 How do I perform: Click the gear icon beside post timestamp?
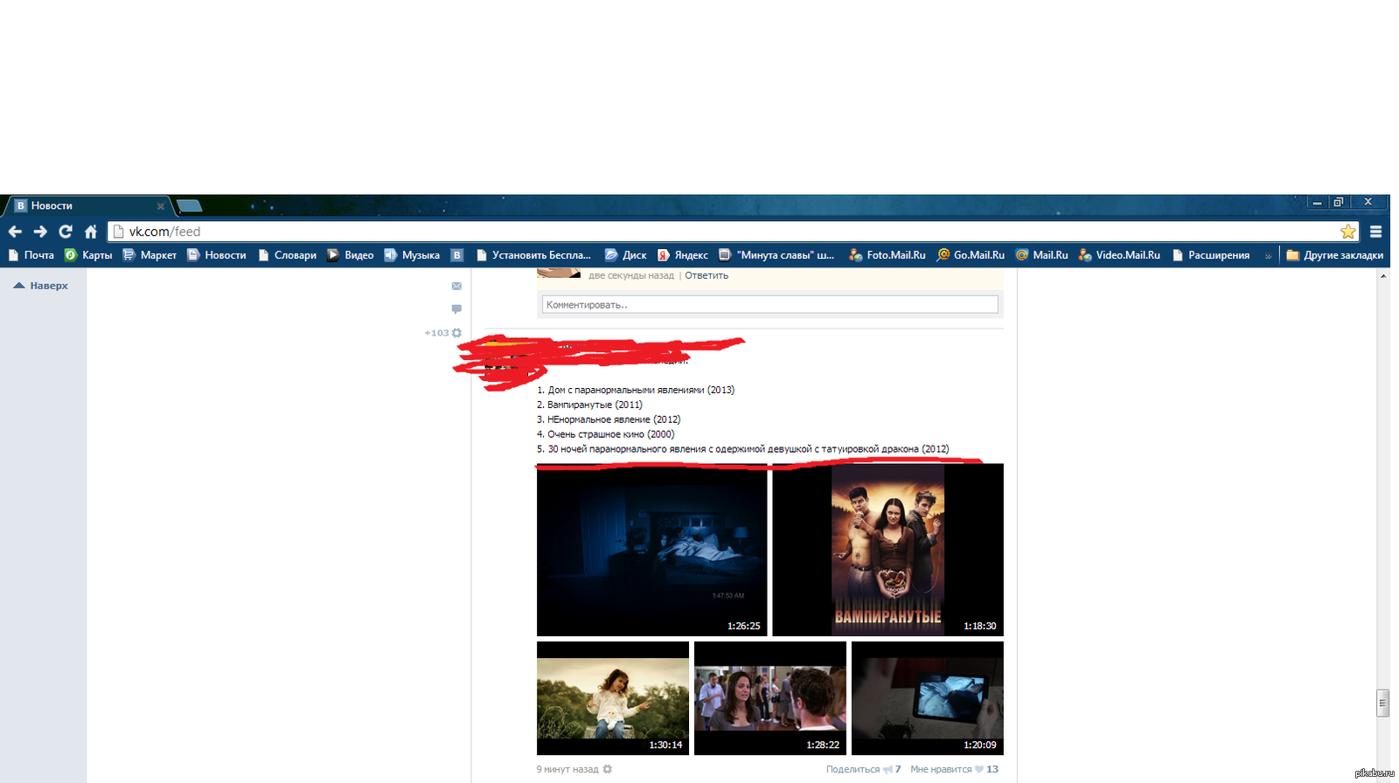pyautogui.click(x=608, y=769)
